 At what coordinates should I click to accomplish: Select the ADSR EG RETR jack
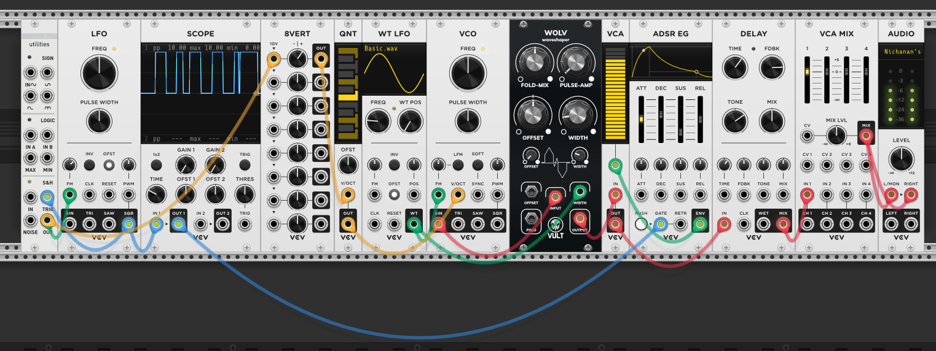[x=680, y=224]
